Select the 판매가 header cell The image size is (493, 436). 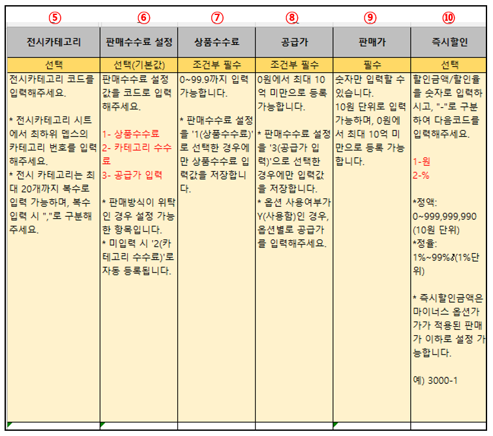coord(371,42)
